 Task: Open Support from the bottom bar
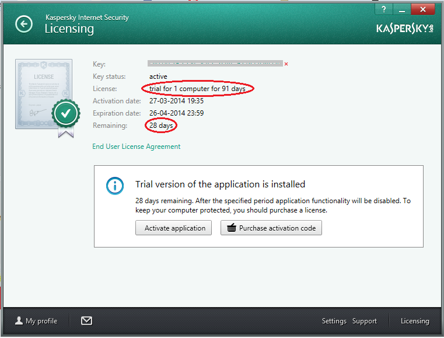(365, 321)
